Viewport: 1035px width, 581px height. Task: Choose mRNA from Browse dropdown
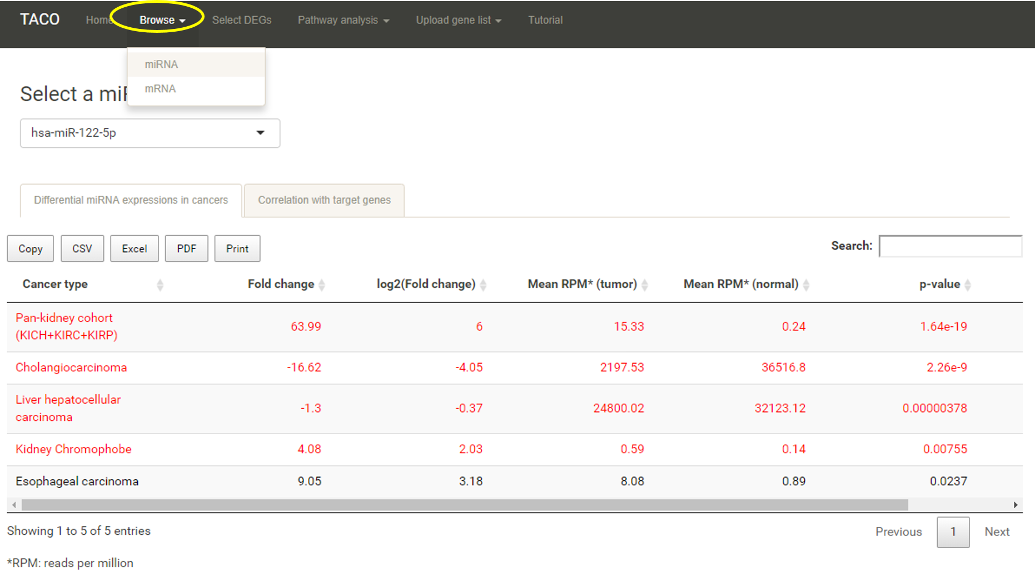(x=196, y=89)
